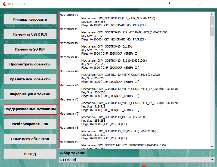Image resolution: width=217 pixels, height=167 pixels.
Task: Click the Mechanism #6 heading
Action: pyautogui.click(x=69, y=99)
